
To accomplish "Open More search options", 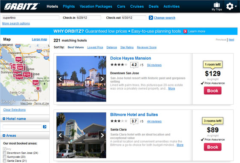I will [16, 24].
